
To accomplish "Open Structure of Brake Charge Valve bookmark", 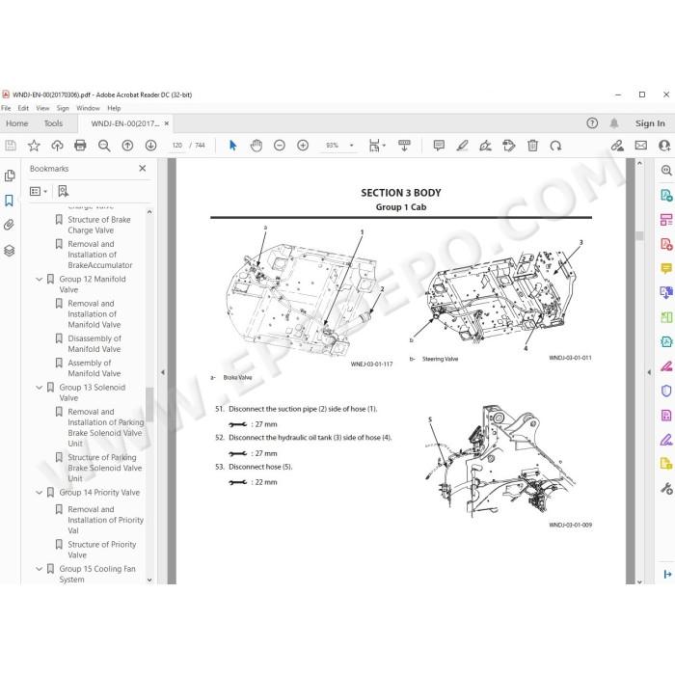I will tap(99, 225).
